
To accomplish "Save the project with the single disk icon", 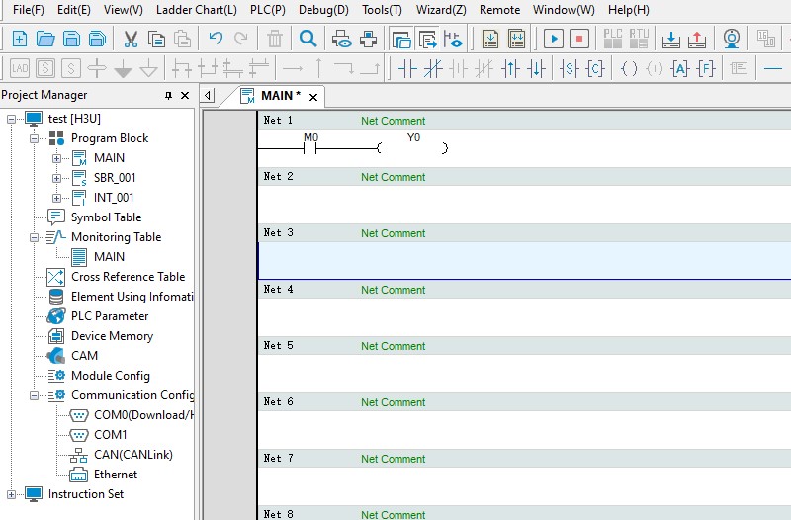I will [71, 39].
